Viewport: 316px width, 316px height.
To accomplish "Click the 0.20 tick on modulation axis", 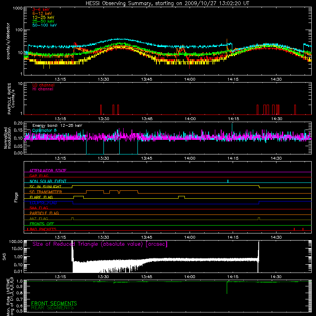I will point(18,123).
